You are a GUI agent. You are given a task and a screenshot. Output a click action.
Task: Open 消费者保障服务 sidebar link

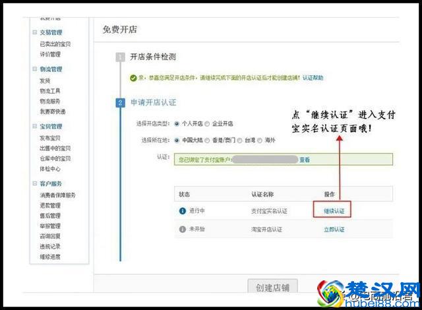click(58, 195)
